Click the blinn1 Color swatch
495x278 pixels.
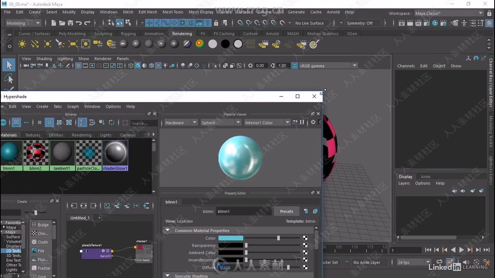click(x=231, y=238)
